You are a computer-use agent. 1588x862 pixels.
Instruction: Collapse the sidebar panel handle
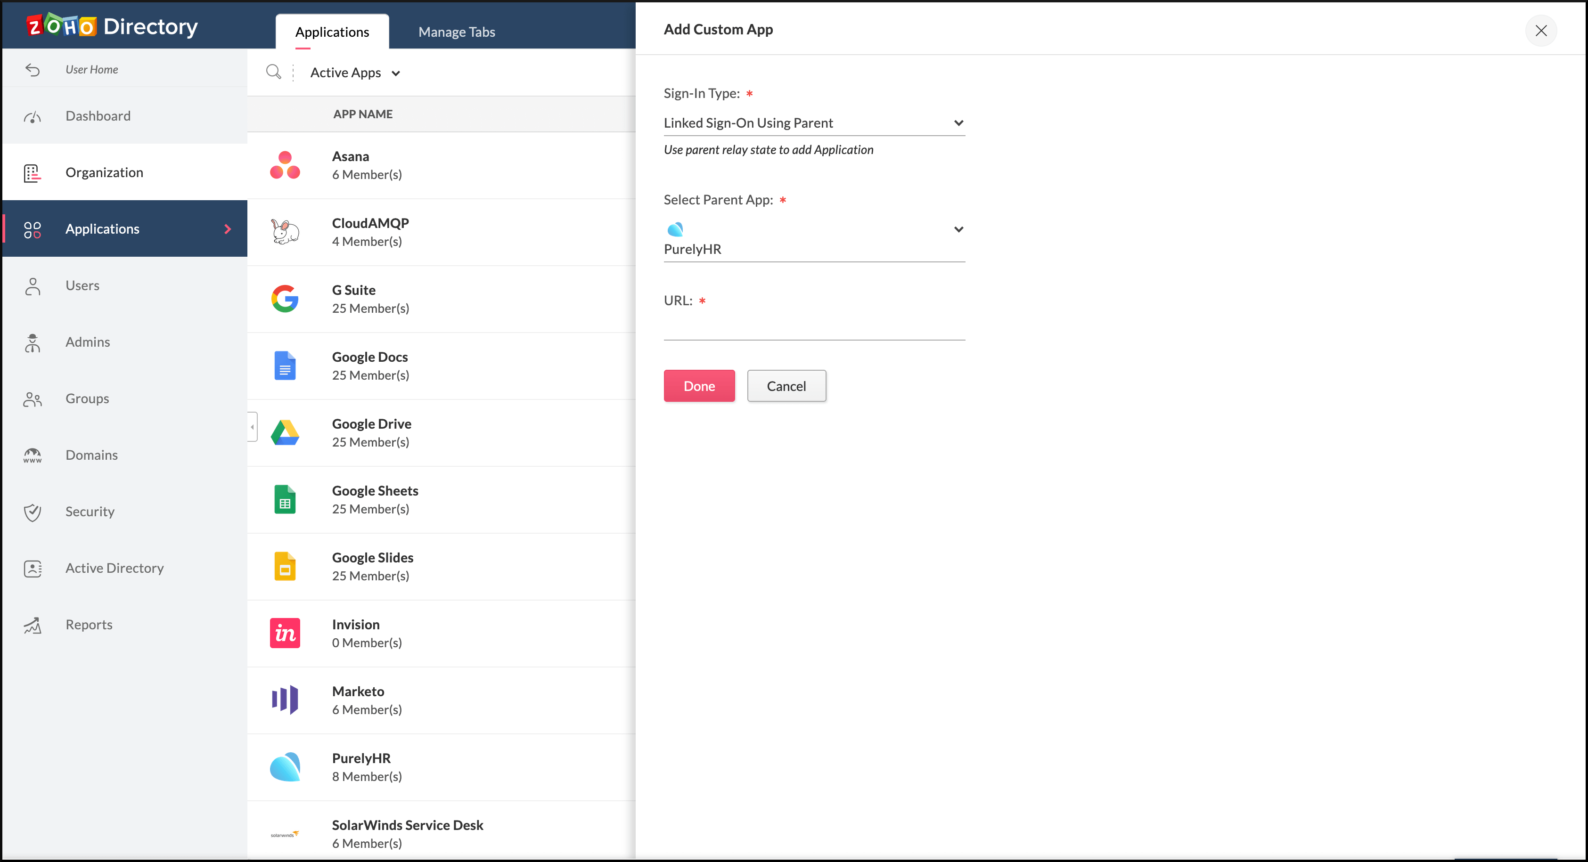tap(252, 427)
